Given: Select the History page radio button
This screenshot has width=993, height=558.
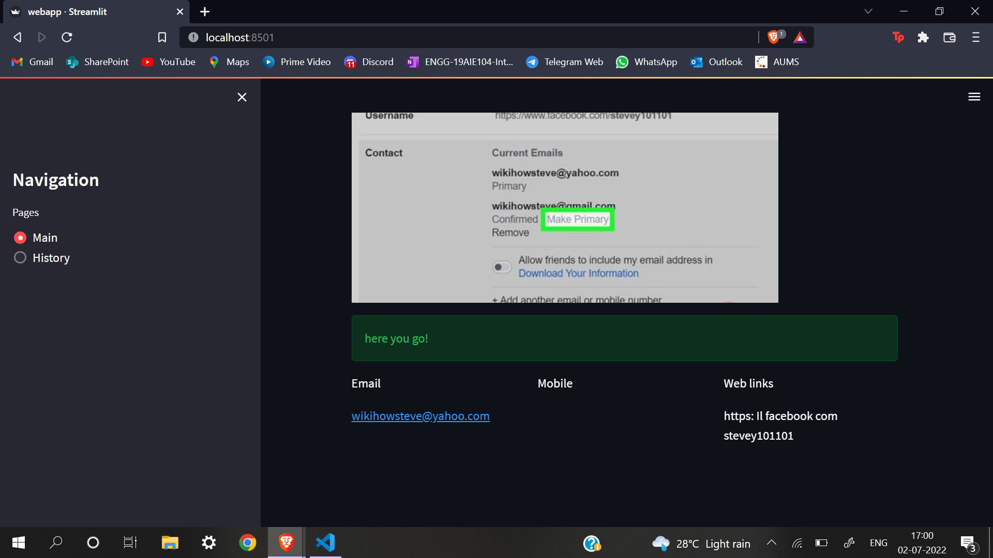Looking at the screenshot, I should 20,257.
